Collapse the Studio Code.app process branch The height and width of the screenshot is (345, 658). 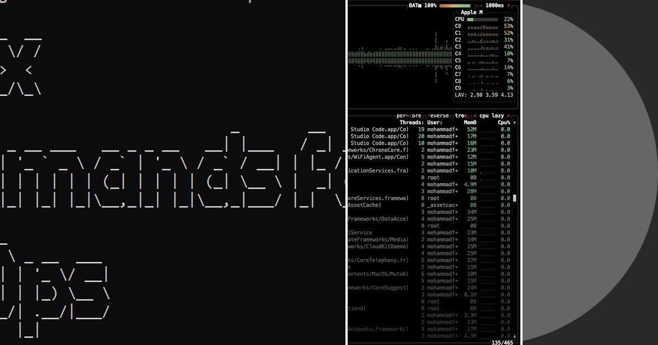(378, 129)
